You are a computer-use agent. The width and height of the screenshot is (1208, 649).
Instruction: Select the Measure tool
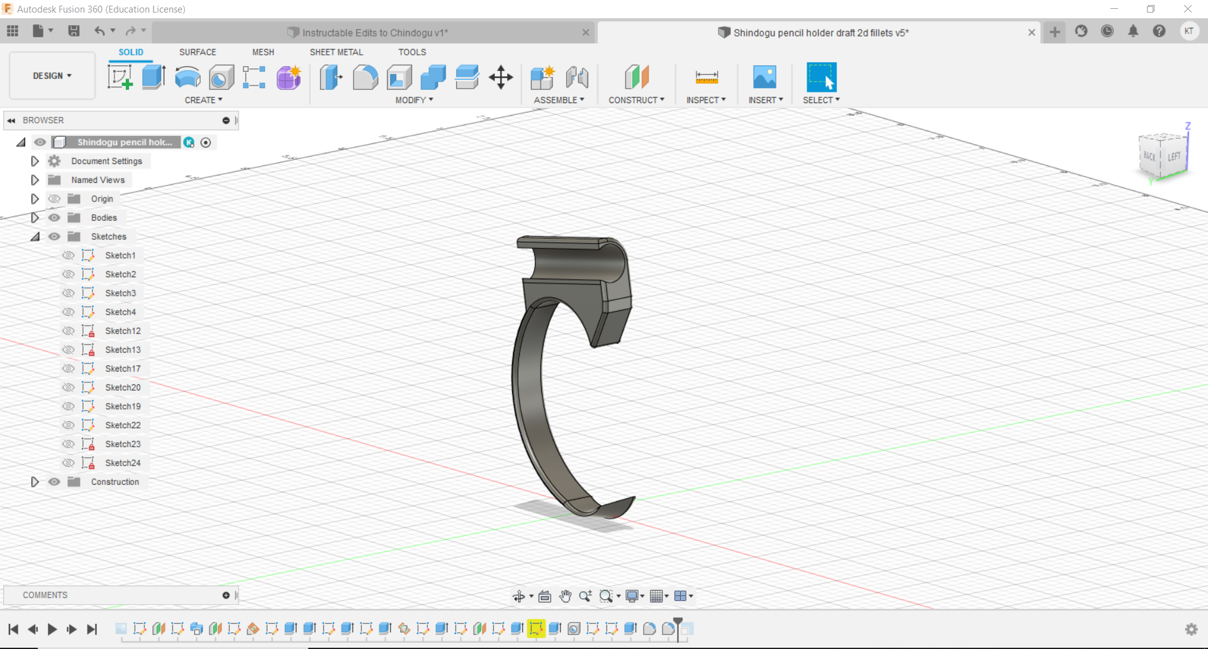[707, 77]
